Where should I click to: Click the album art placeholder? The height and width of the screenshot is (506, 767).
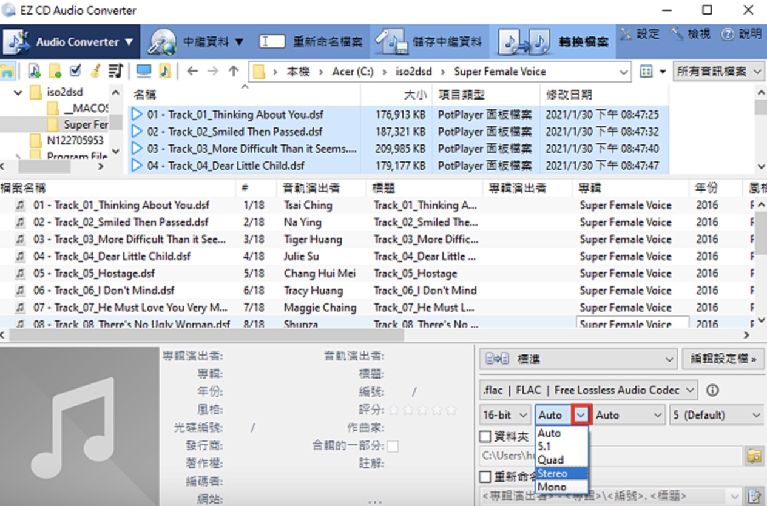[79, 425]
